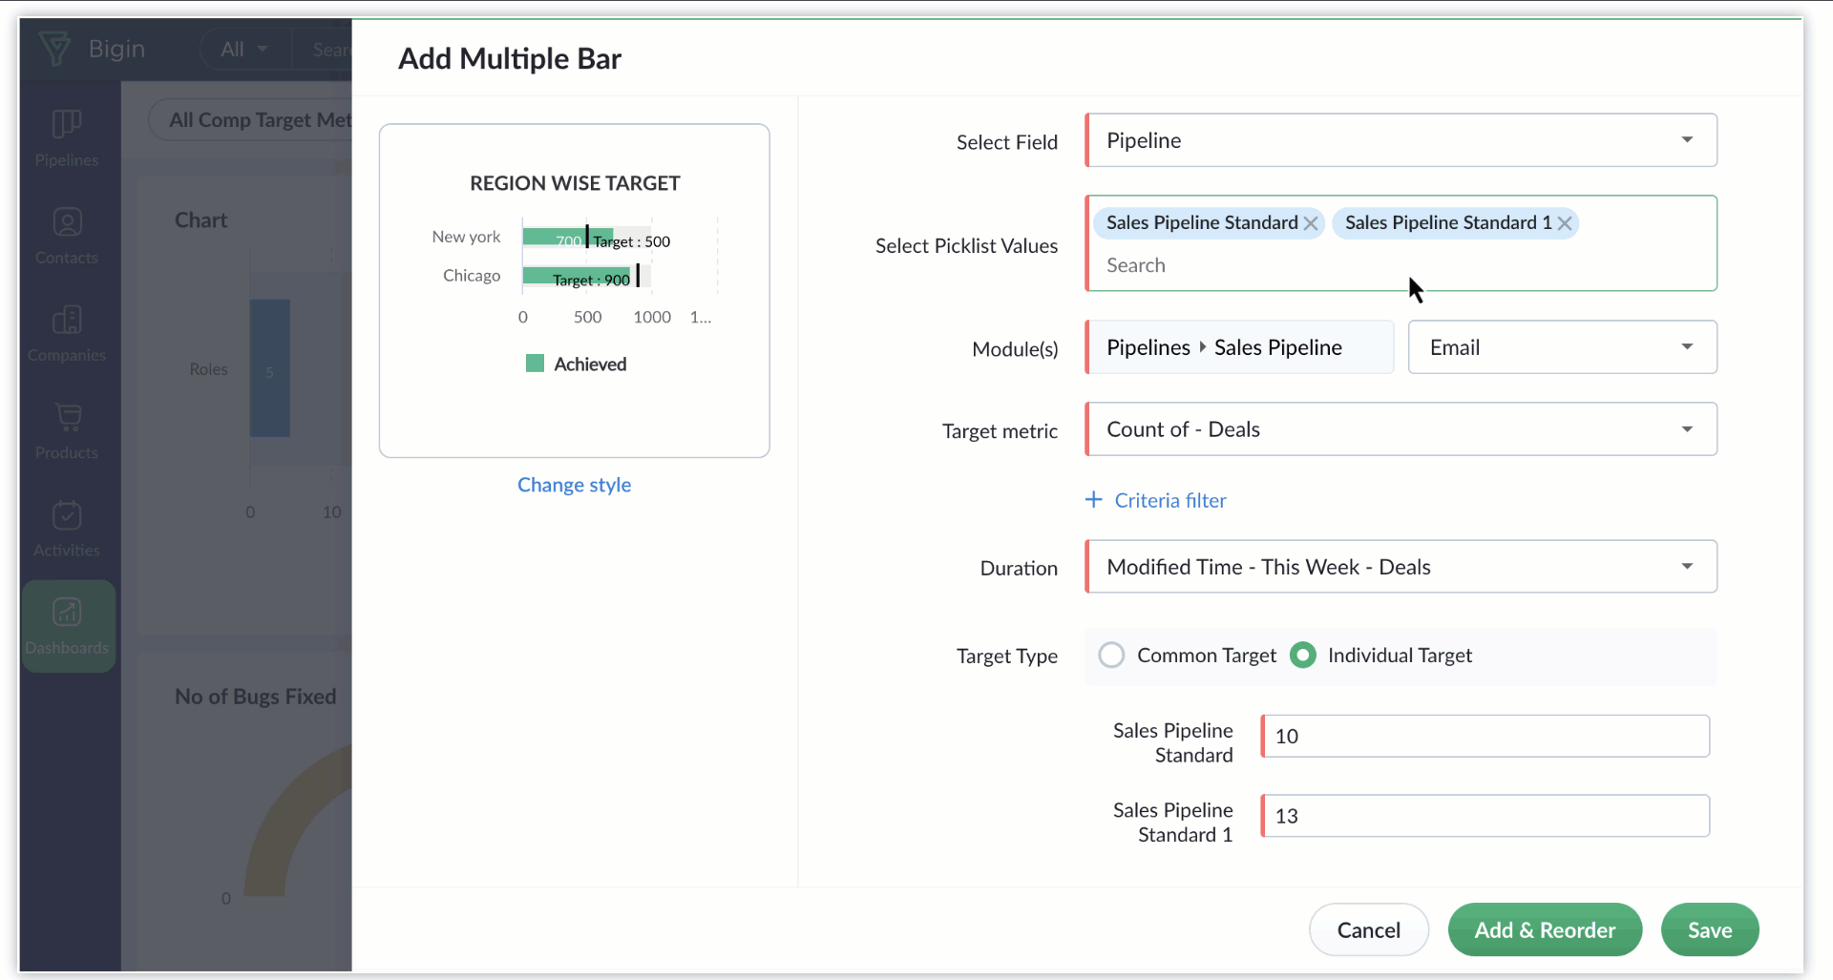Click the Pipelines Sales Pipeline module field
This screenshot has width=1833, height=980.
coord(1239,347)
